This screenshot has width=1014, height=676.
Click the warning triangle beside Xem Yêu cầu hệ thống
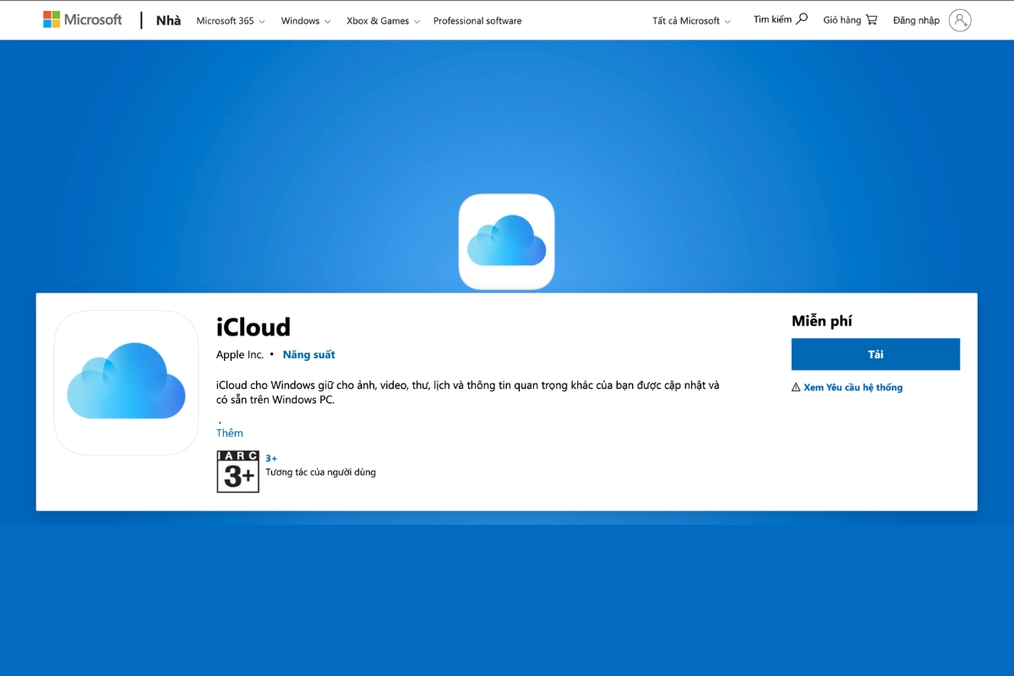pos(795,386)
